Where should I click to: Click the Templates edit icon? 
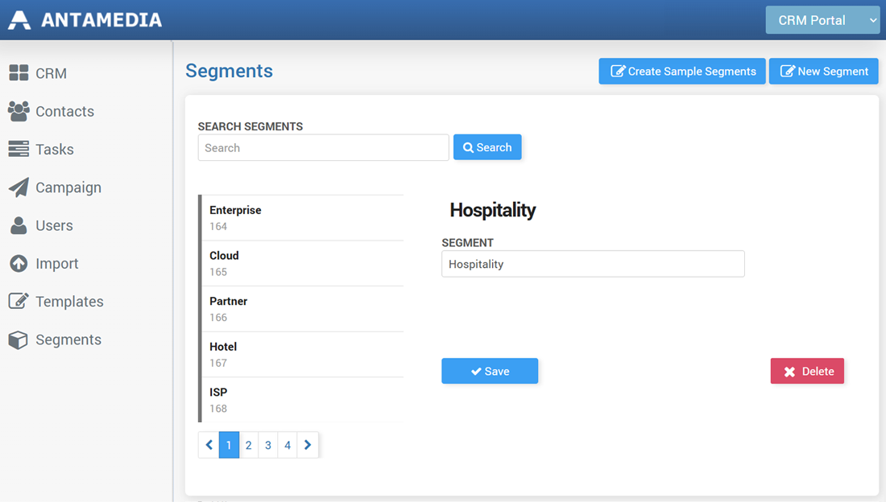pyautogui.click(x=19, y=302)
